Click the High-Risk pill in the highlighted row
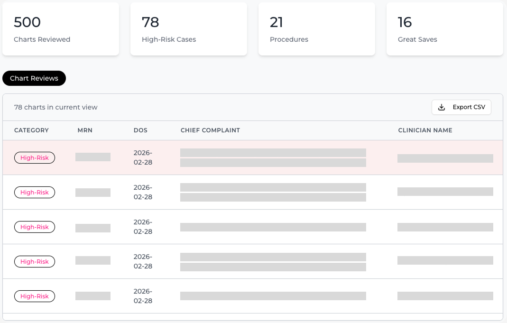507x323 pixels. [x=34, y=157]
